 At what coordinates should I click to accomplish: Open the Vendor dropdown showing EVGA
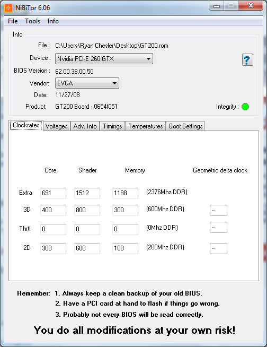point(87,83)
